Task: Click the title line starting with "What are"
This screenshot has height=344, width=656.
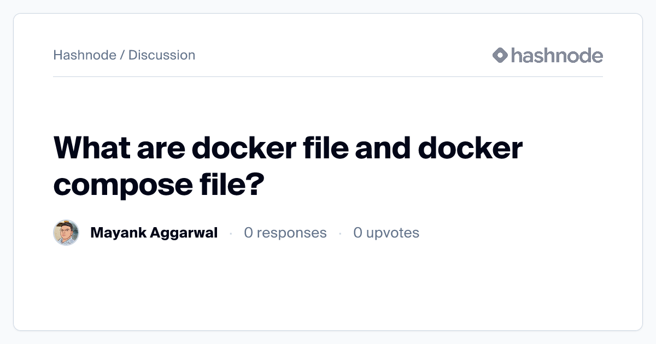Action: [288, 149]
